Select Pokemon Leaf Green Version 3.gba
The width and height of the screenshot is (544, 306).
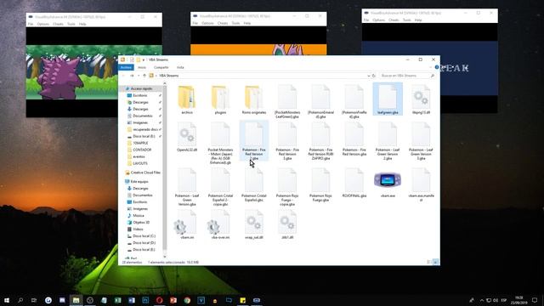coord(421,141)
